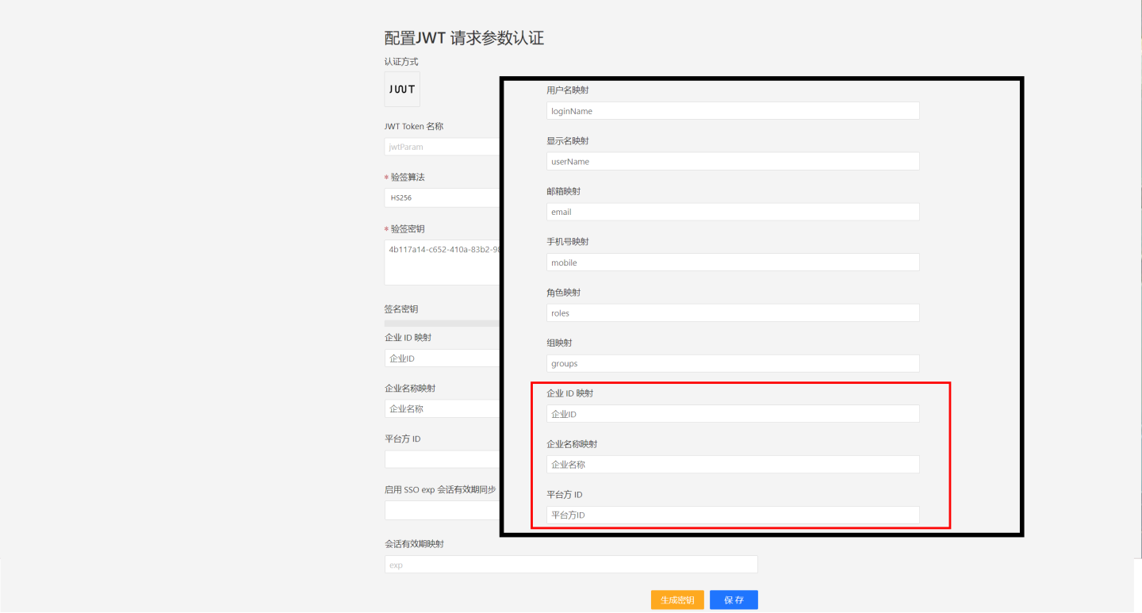Open the 启用 SSO exp 会话有效期同步 field
1142x613 pixels.
[442, 510]
